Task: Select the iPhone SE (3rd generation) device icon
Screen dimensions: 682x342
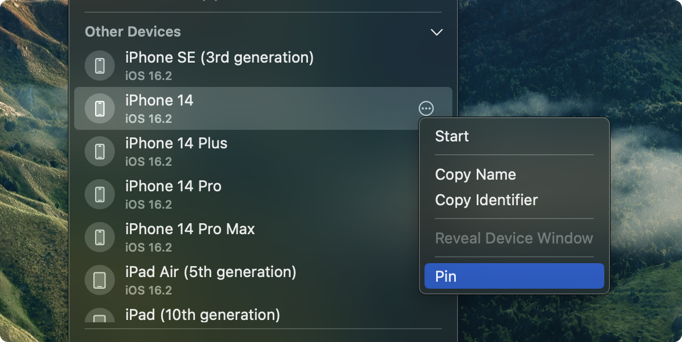Action: coord(100,65)
